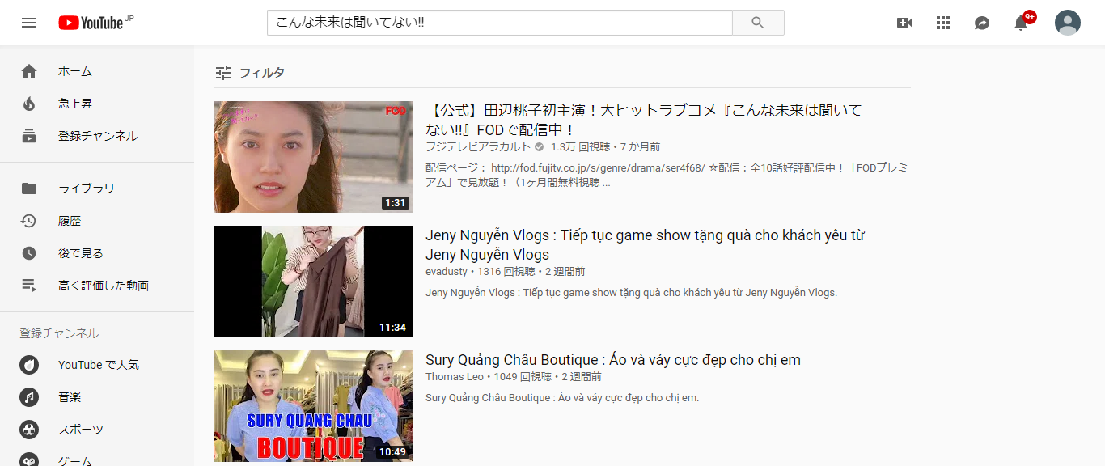Click the YouTube で人気 channel icon
Screen dimensions: 1105x466
pos(29,365)
